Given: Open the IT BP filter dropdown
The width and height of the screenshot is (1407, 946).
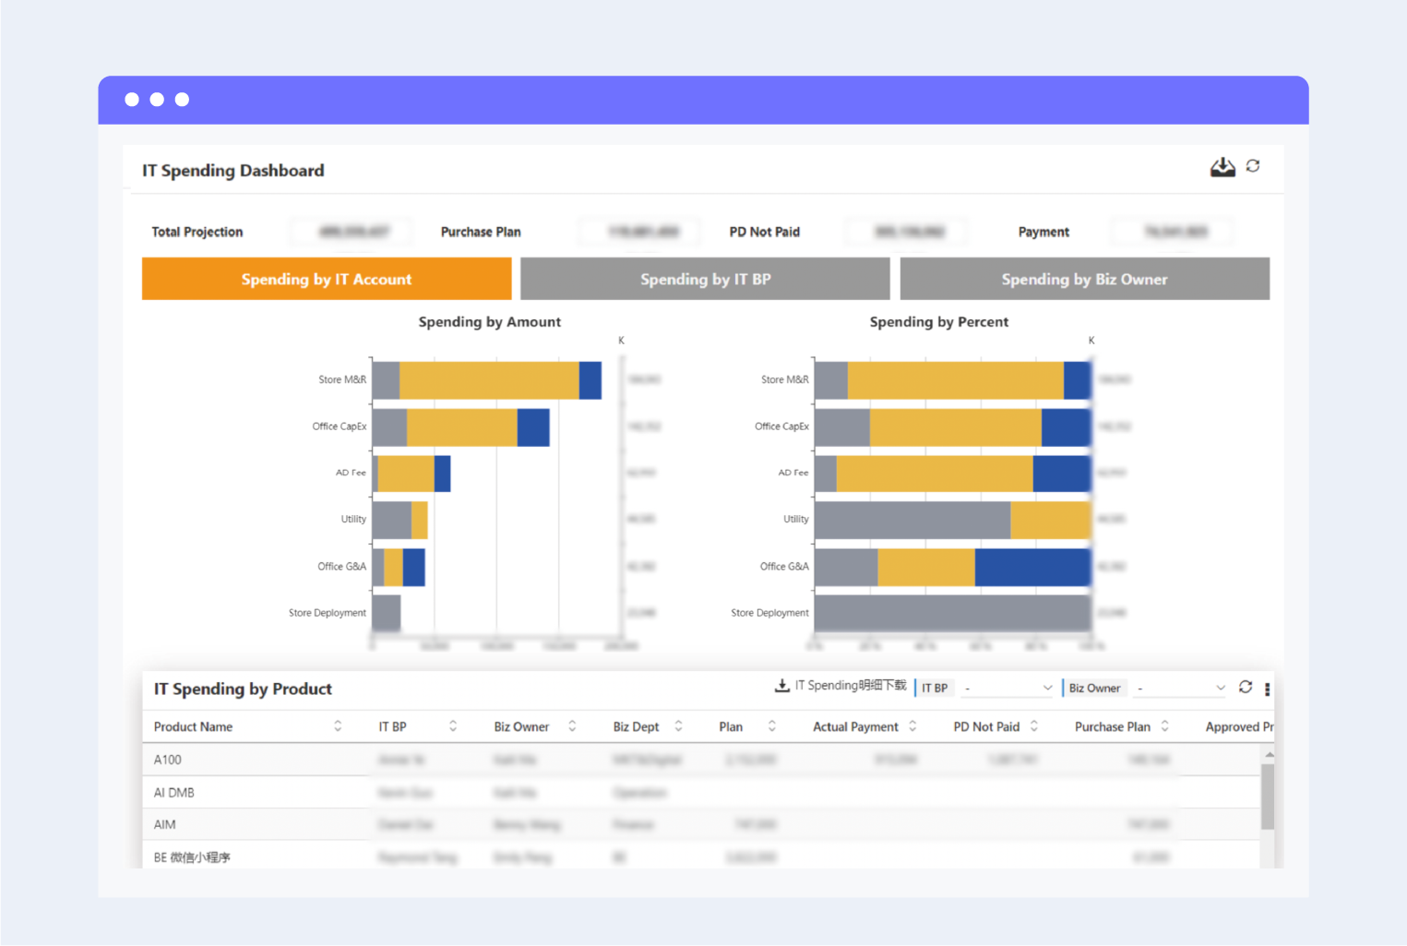Looking at the screenshot, I should (1008, 688).
